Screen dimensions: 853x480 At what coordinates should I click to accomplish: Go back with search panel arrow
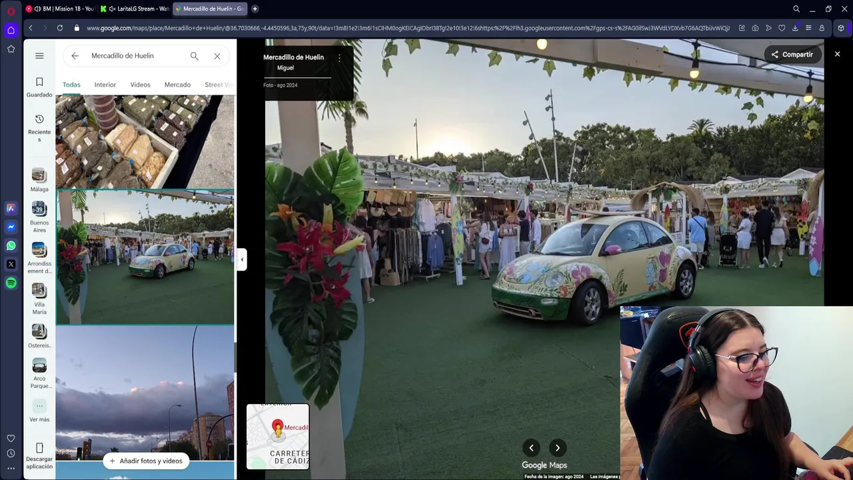(75, 56)
